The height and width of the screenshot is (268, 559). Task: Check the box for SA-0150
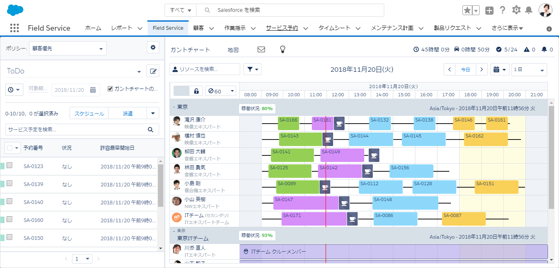[9, 237]
